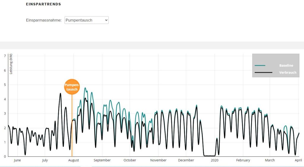Click the EINSPARTRENDS section heading
Screen dimensions: 304x167
click(x=43, y=4)
